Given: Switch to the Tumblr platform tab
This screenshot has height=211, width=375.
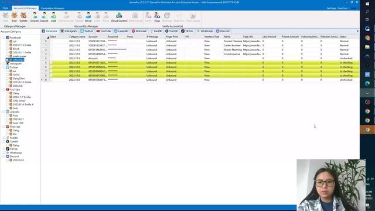Looking at the screenshot, I should (x=172, y=31).
